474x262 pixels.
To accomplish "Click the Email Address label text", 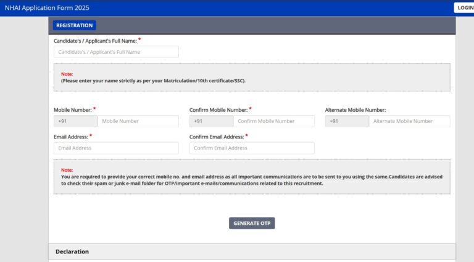I will [x=70, y=137].
